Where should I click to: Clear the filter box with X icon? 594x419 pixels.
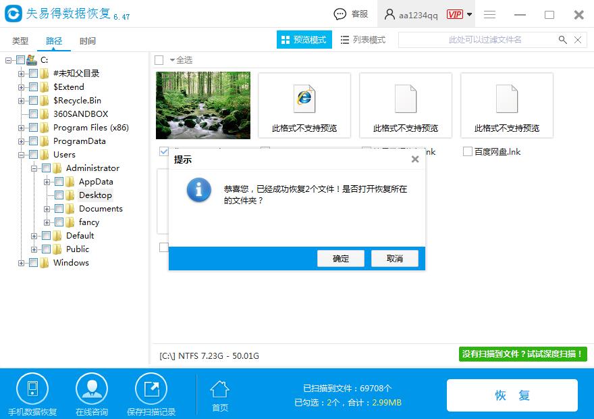pos(578,40)
